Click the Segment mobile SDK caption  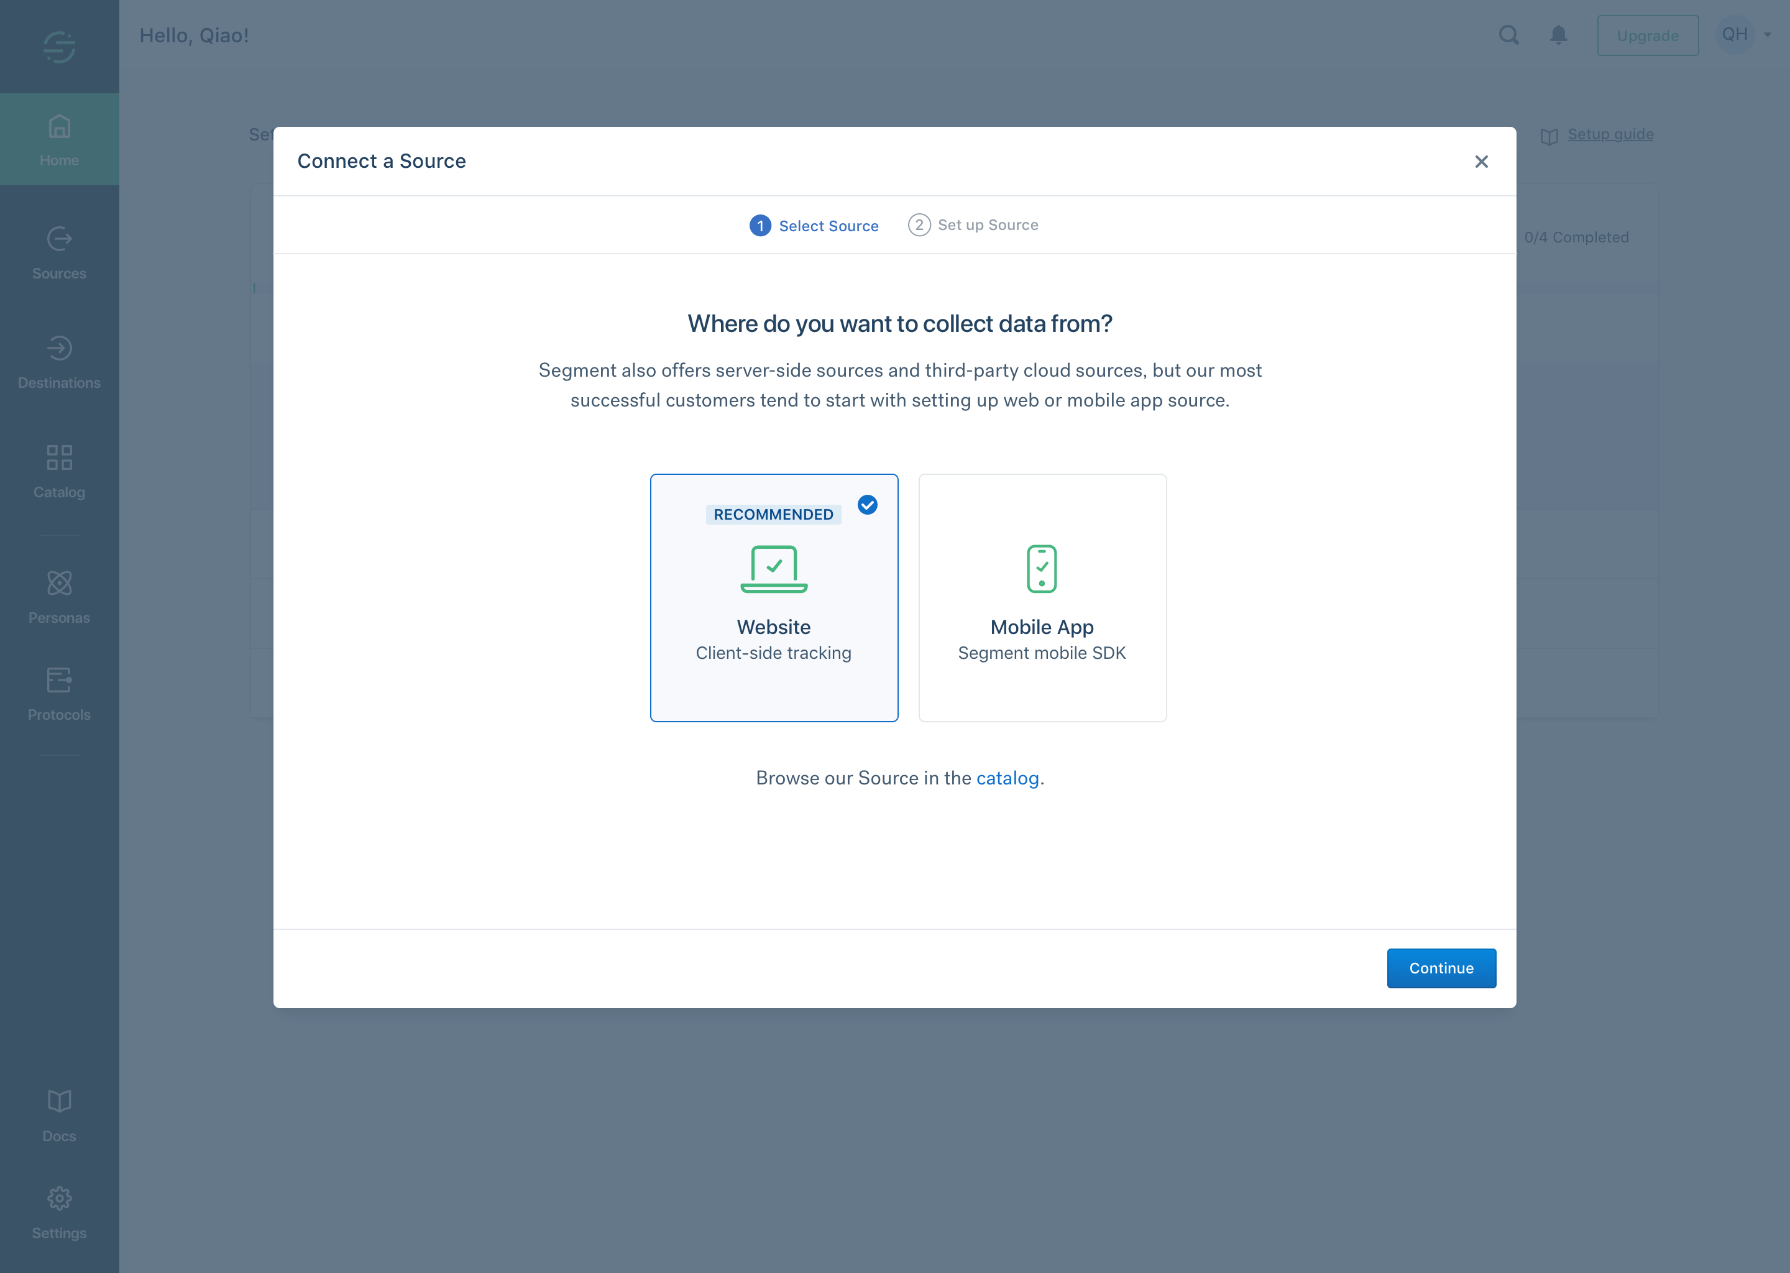coord(1042,653)
